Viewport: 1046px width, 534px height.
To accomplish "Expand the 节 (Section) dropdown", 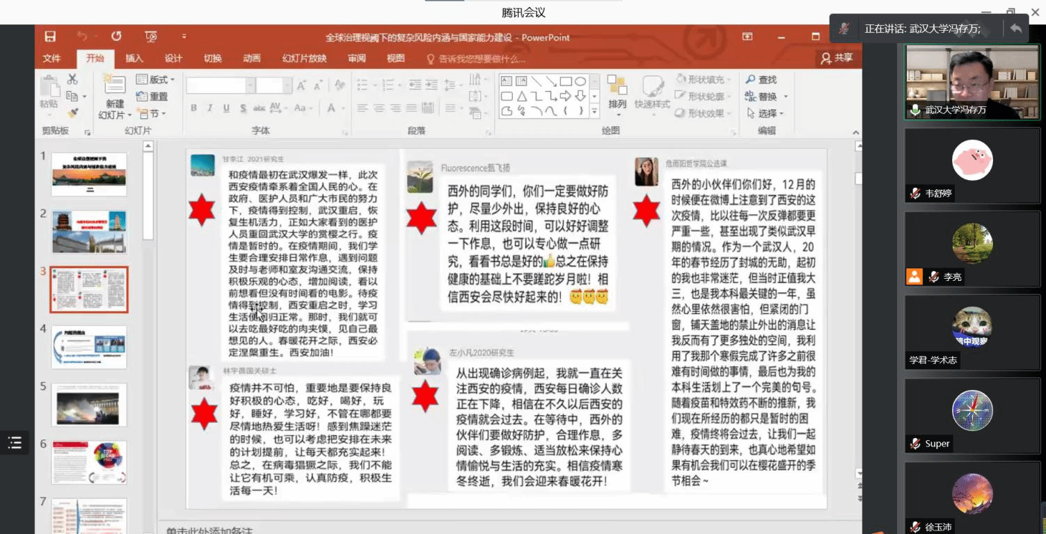I will 152,113.
